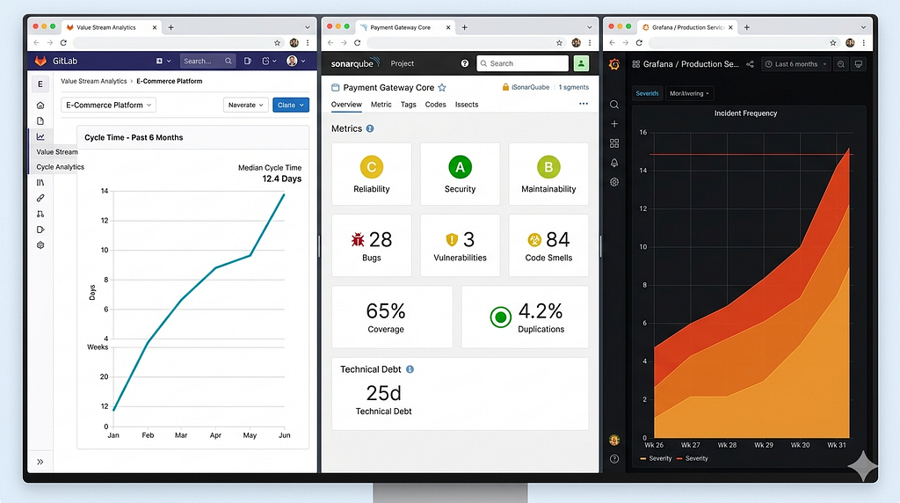The height and width of the screenshot is (503, 900).
Task: Open the link icon in GitLab sidebar
Action: pyautogui.click(x=40, y=198)
